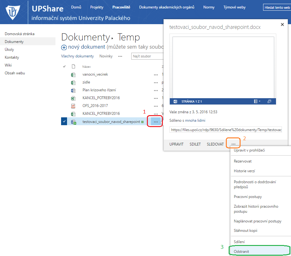Screen dimensions: 291x256
Task: Select Stáhnout kopii menu entry
Action: pyautogui.click(x=246, y=231)
